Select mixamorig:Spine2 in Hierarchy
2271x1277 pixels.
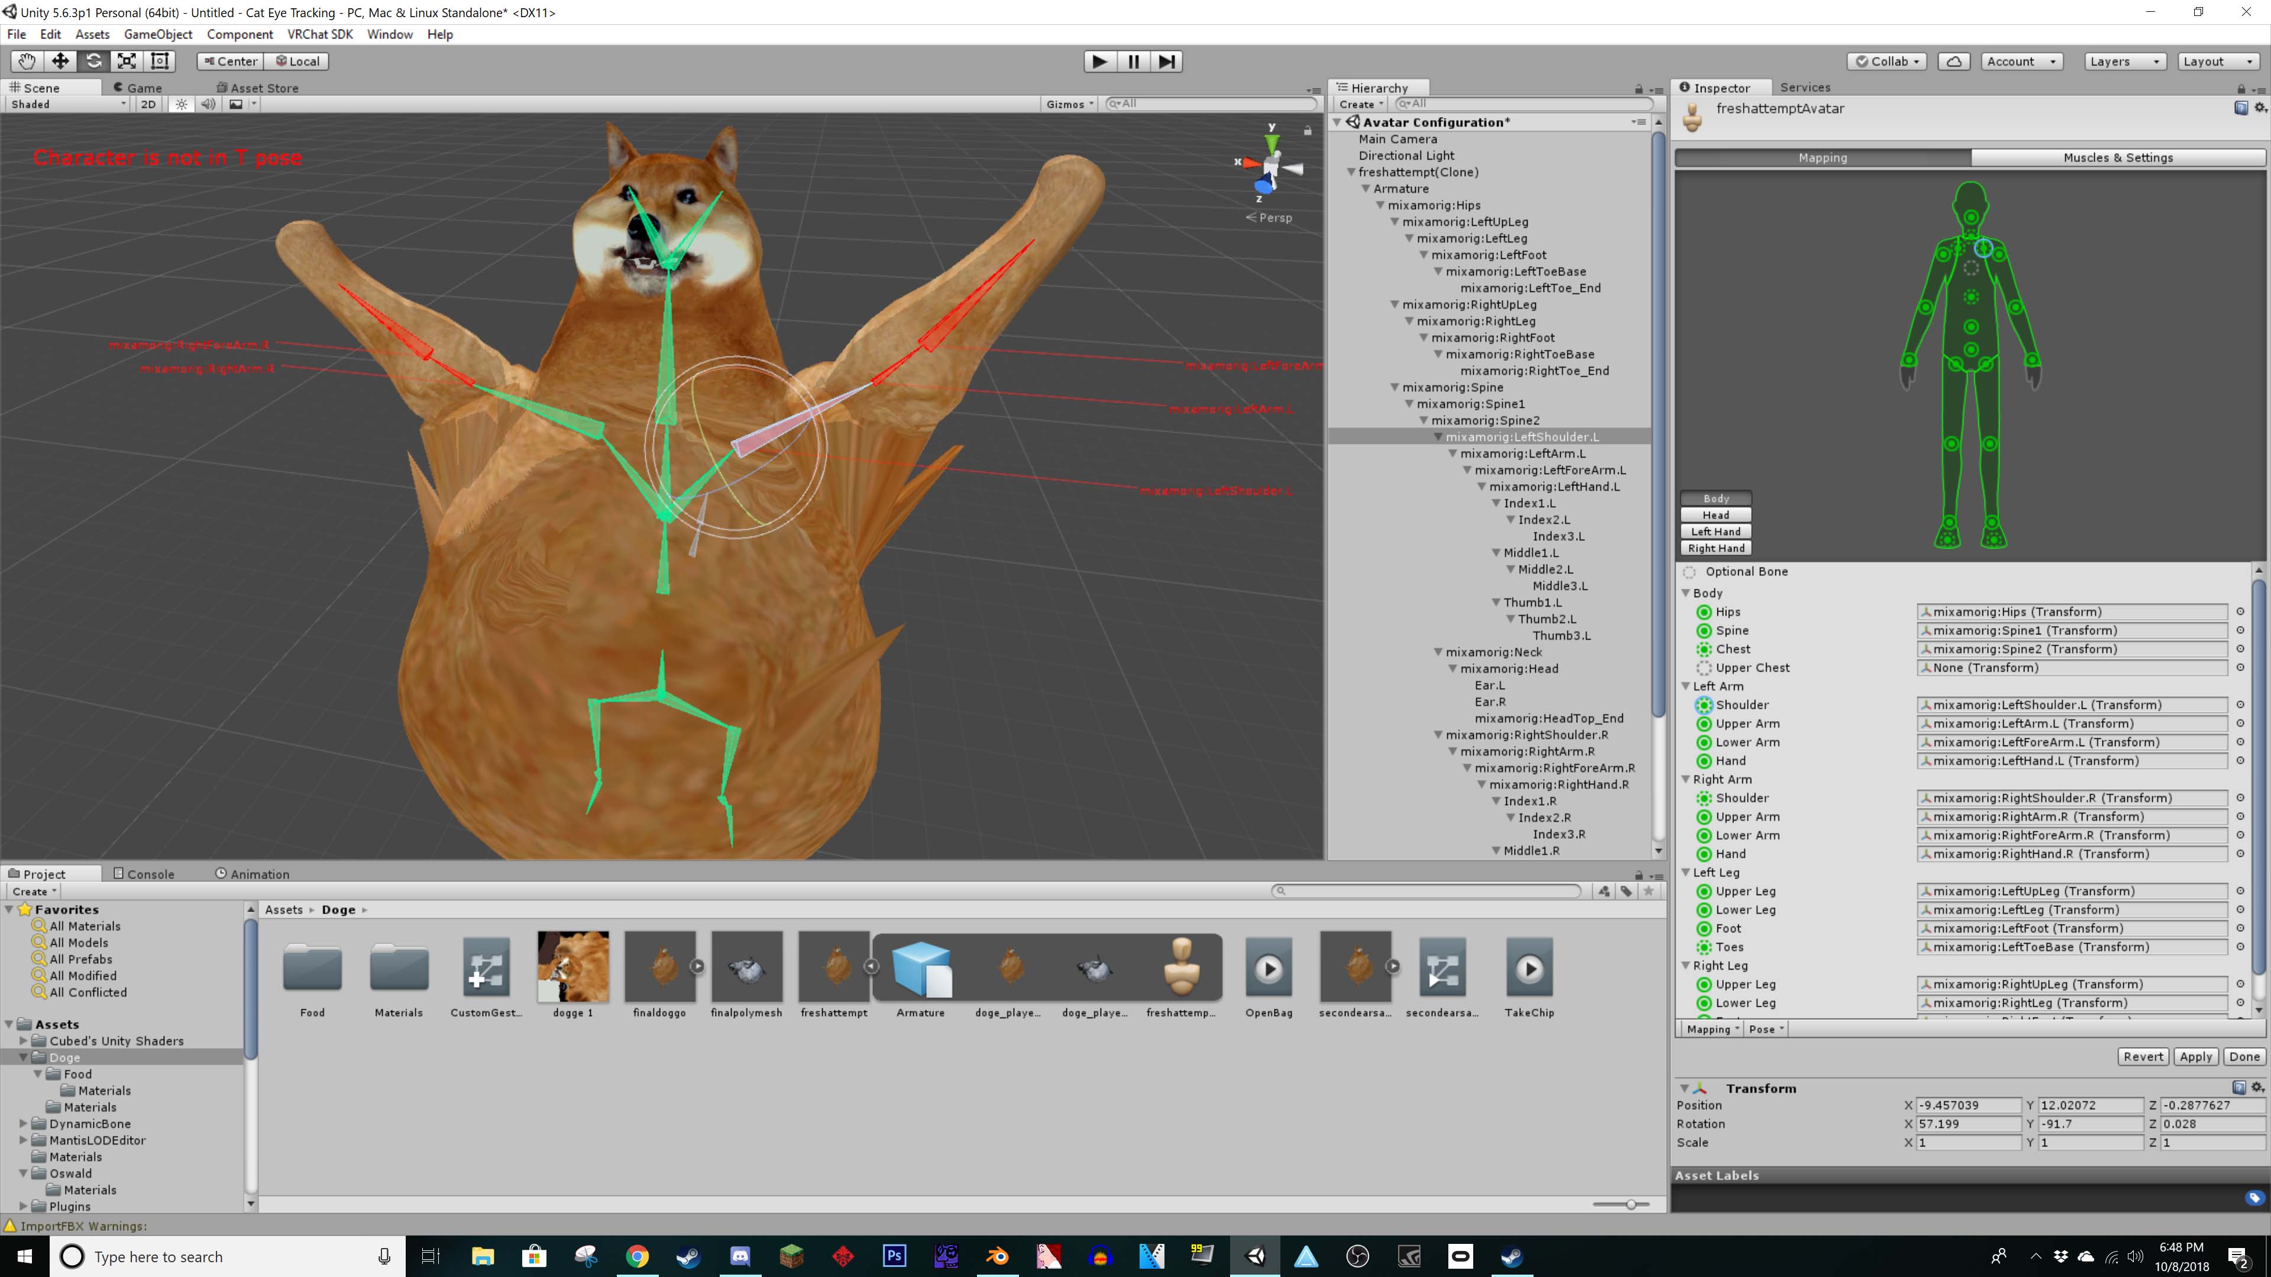pos(1486,420)
